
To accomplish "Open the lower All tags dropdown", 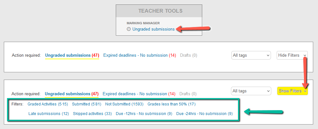I will pos(251,91).
